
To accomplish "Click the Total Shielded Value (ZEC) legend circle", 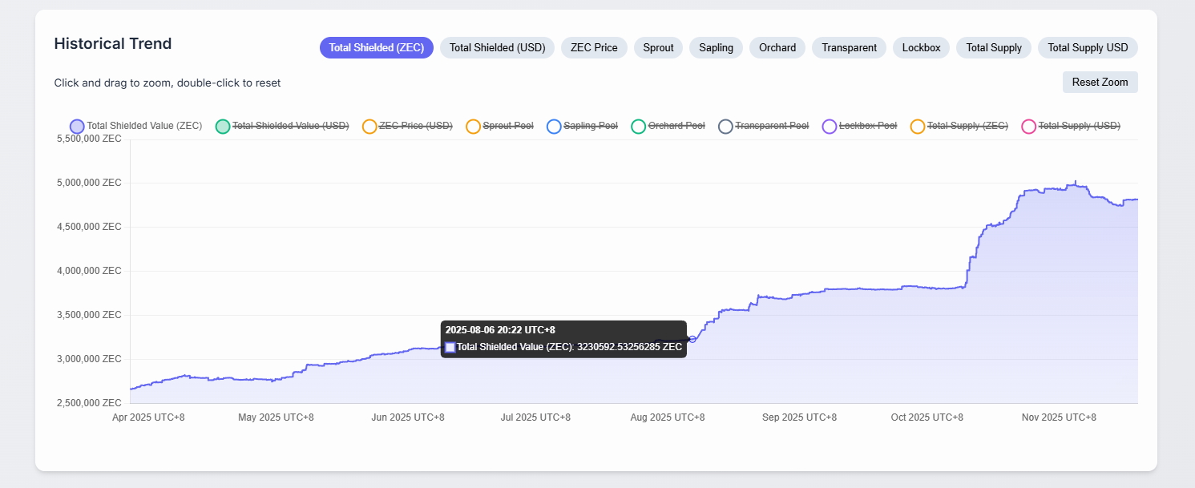I will tap(77, 126).
